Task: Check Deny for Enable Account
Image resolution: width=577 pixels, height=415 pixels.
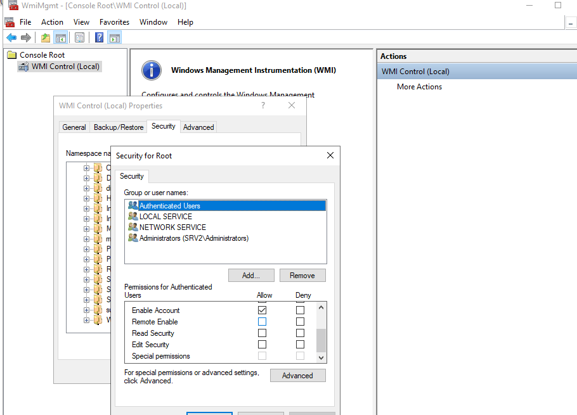Action: [301, 310]
